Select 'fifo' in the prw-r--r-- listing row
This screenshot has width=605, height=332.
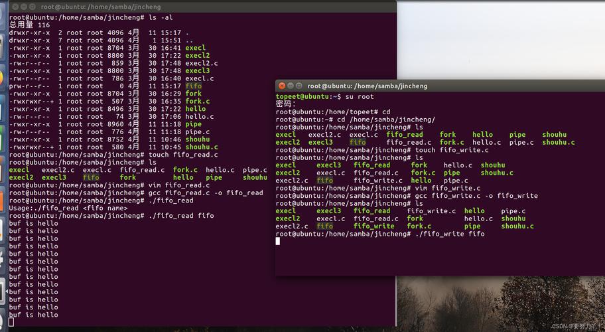[193, 86]
